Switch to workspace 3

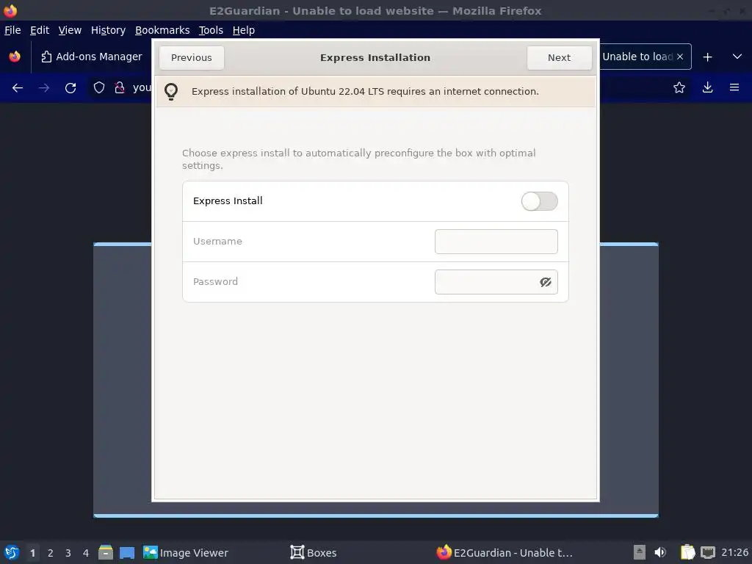[68, 553]
